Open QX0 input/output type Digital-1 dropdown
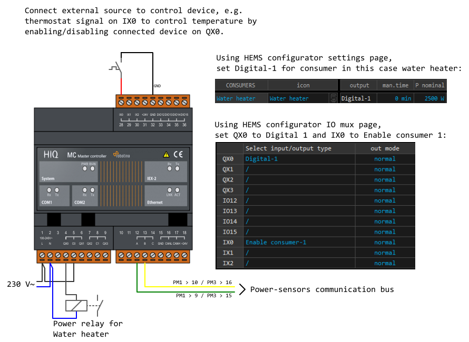The height and width of the screenshot is (342, 469). tap(299, 159)
